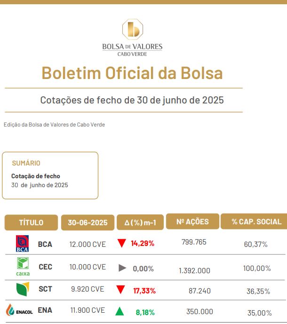
Task: Click the green up arrow beside 8,18%
Action: pos(120,311)
